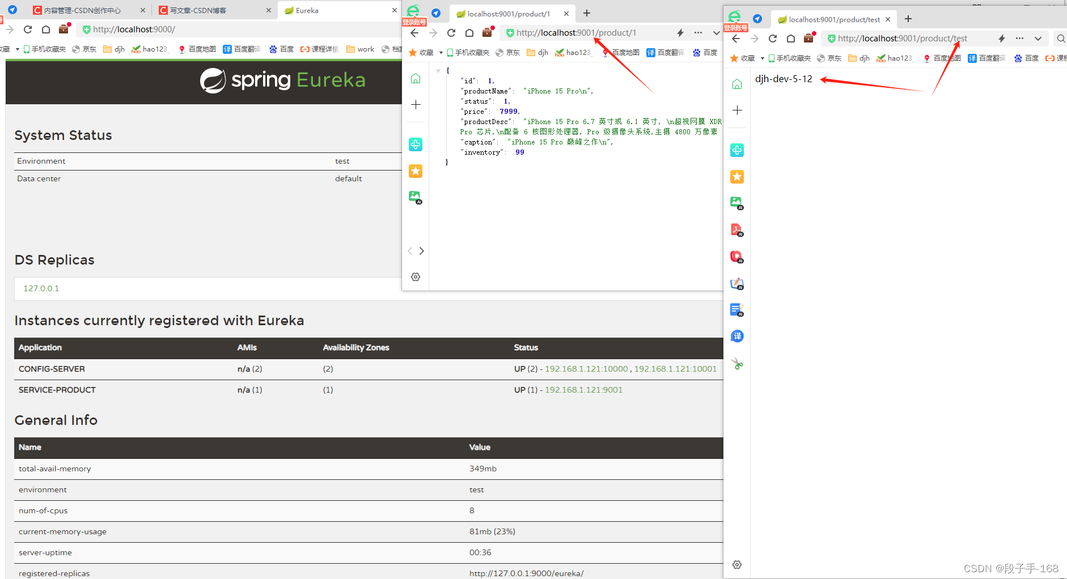Reload the product/test window
This screenshot has height=579, width=1067.
773,39
